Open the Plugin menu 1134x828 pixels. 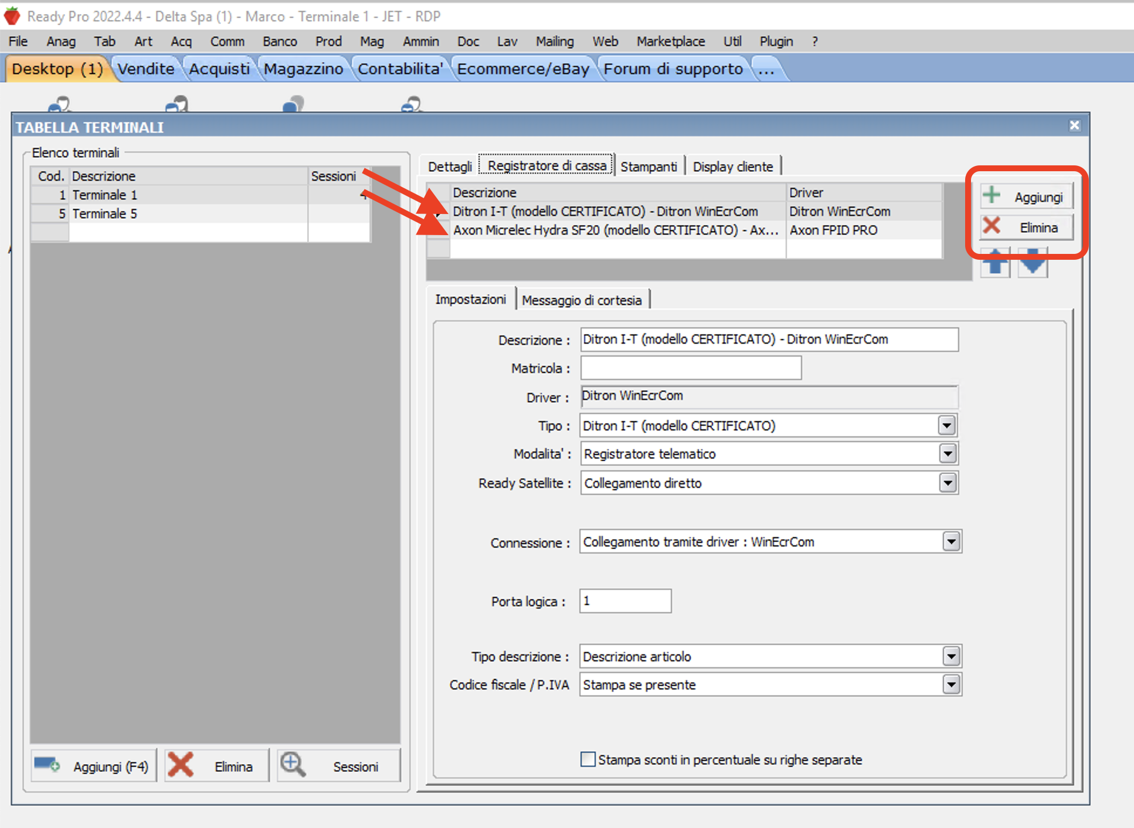tap(776, 41)
